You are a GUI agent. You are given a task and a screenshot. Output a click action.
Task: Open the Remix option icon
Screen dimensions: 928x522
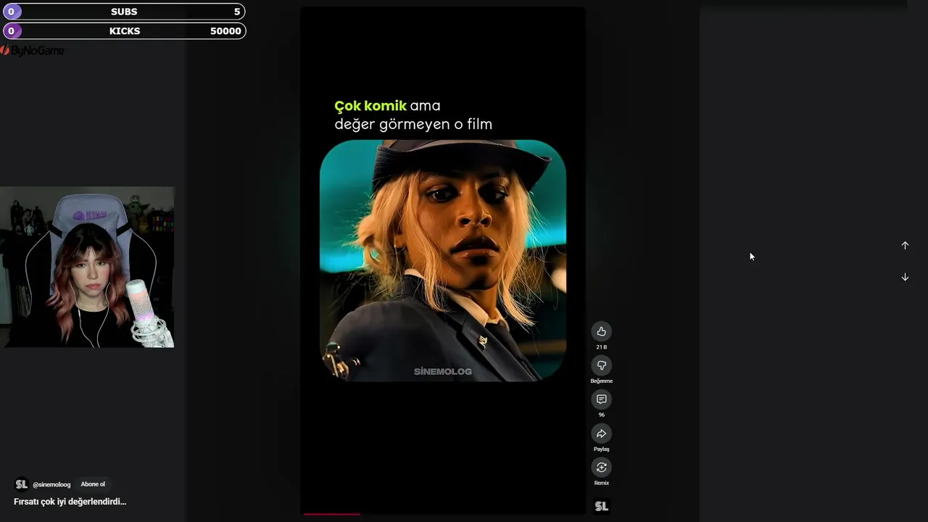(x=601, y=468)
